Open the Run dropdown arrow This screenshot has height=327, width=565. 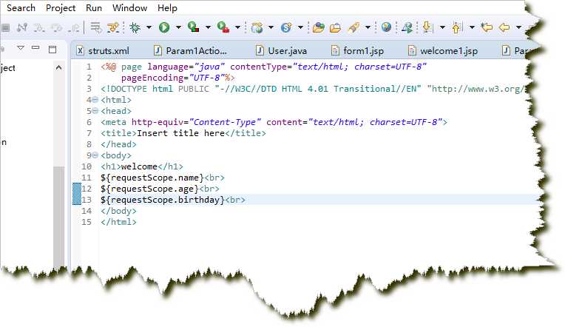178,27
